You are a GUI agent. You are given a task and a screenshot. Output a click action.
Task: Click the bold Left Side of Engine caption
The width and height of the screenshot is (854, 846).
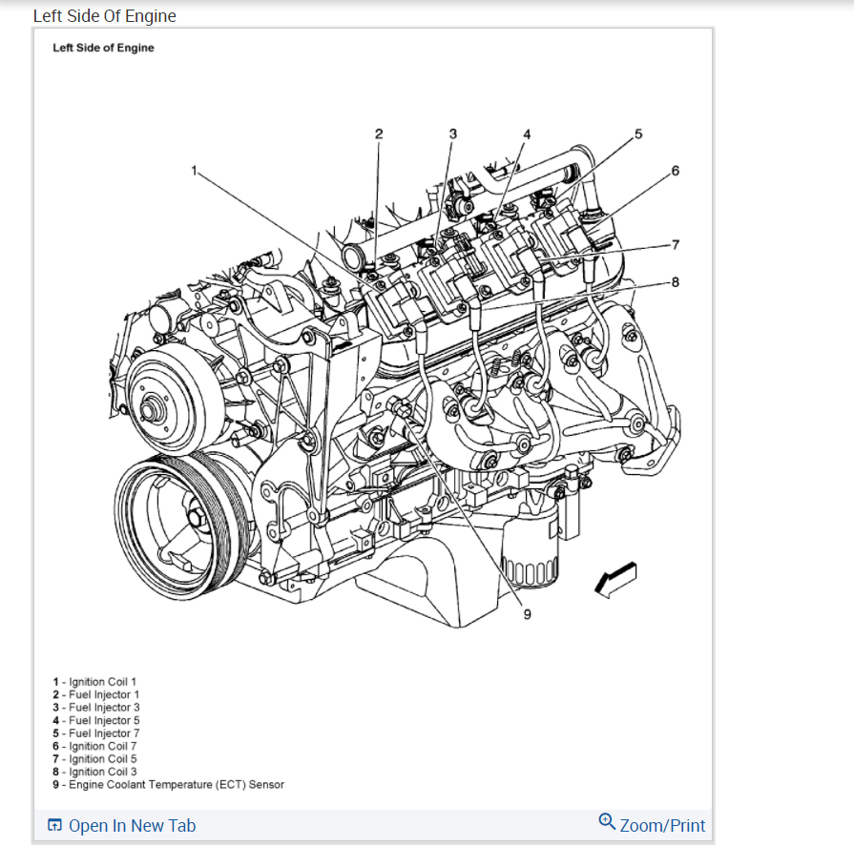(x=103, y=48)
